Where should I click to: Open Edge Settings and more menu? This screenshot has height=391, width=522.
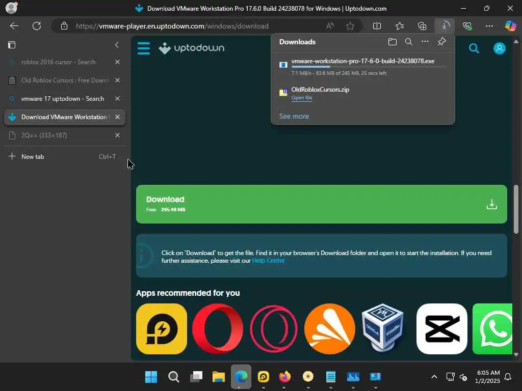[x=489, y=26]
